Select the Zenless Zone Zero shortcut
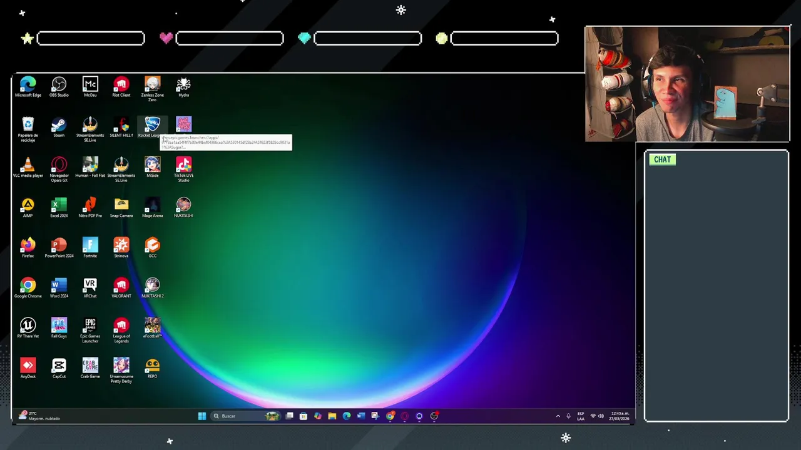The image size is (801, 450). point(152,89)
